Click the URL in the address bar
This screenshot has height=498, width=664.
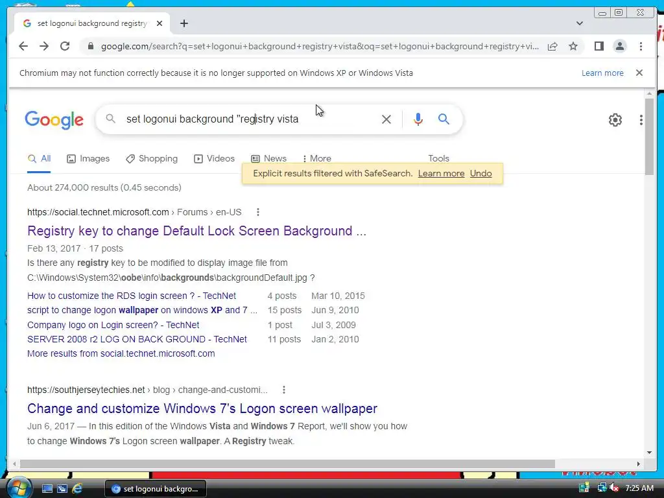[320, 46]
